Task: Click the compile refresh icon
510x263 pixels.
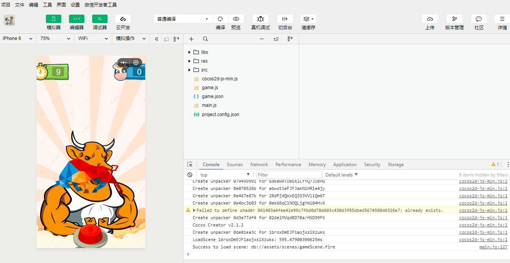Action: pos(220,19)
